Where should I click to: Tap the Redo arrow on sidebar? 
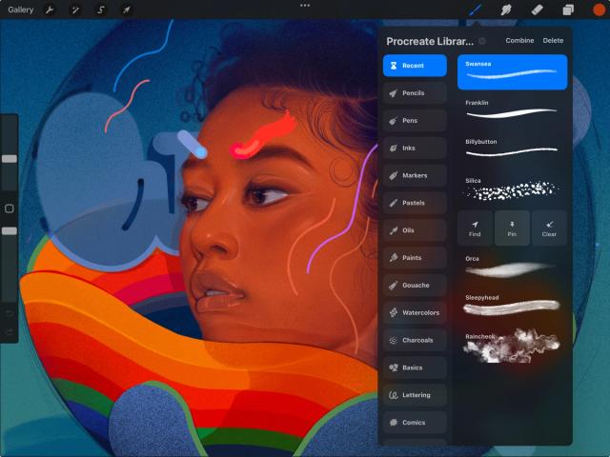[10, 331]
